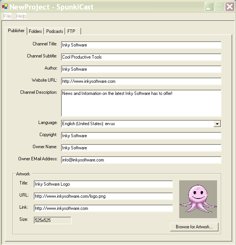
Task: Click the 'Channel Description:' label
Action: (x=39, y=92)
